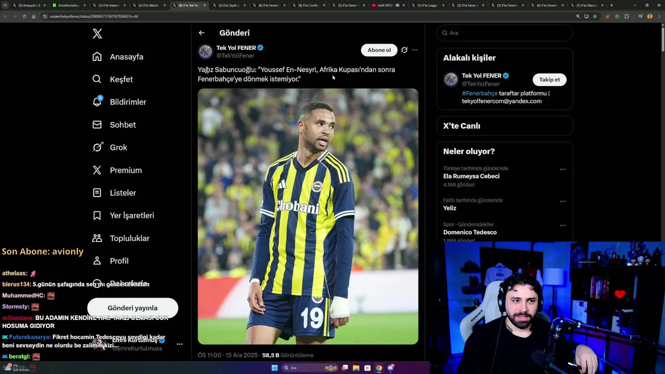Open Bildirimler bell icon with badge
The width and height of the screenshot is (665, 374).
(97, 102)
